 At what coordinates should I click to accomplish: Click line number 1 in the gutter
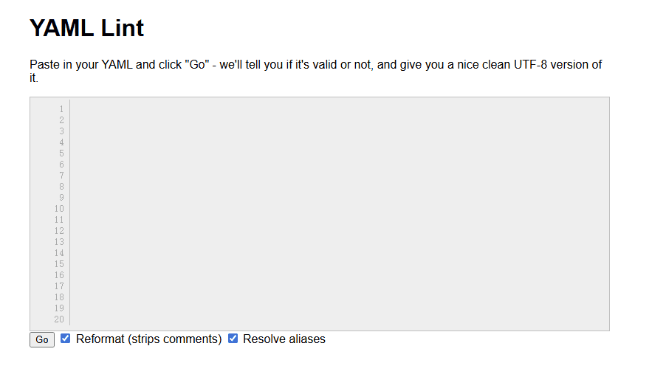(x=61, y=109)
